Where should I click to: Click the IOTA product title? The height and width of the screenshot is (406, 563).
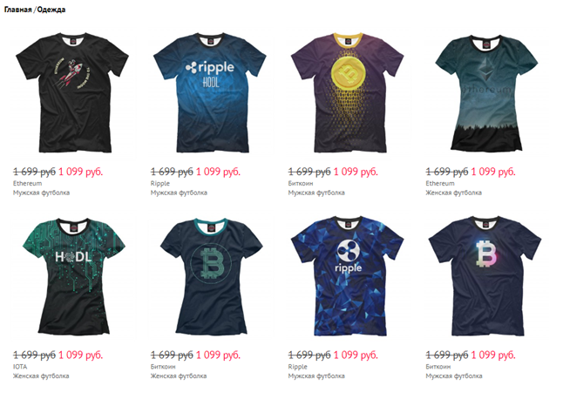pyautogui.click(x=20, y=367)
